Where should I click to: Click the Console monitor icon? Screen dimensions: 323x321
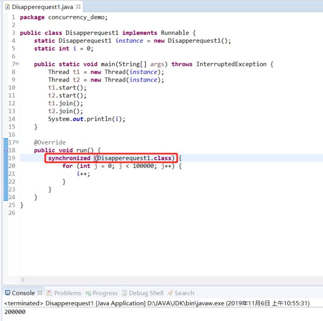[7, 293]
